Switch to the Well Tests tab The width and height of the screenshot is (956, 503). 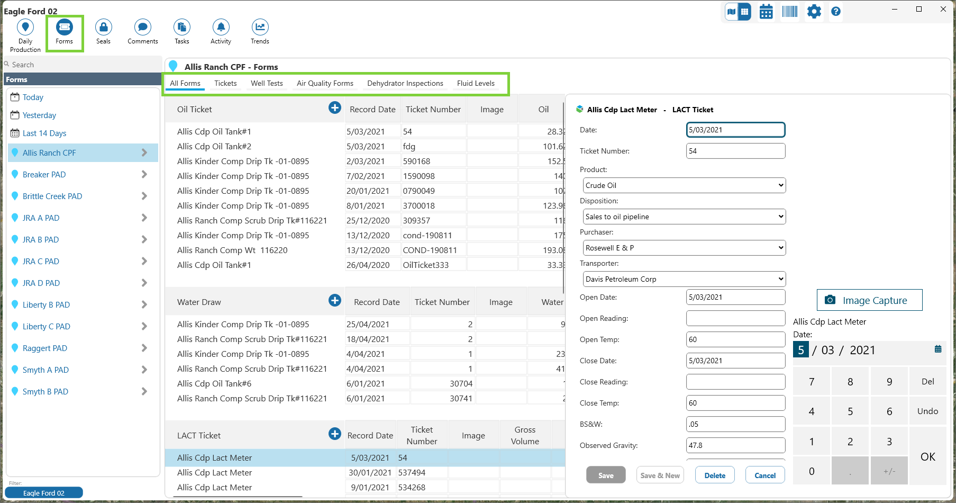(x=267, y=84)
